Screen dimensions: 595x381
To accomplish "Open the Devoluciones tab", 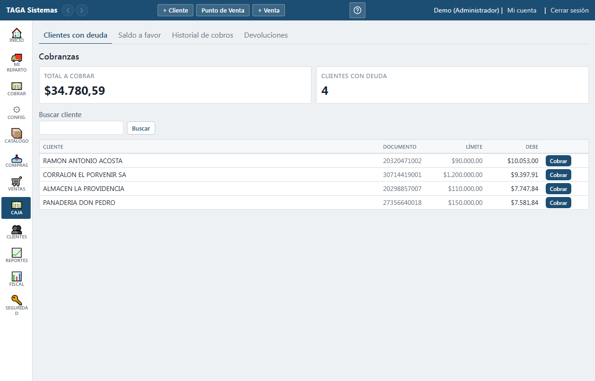I will [x=266, y=35].
